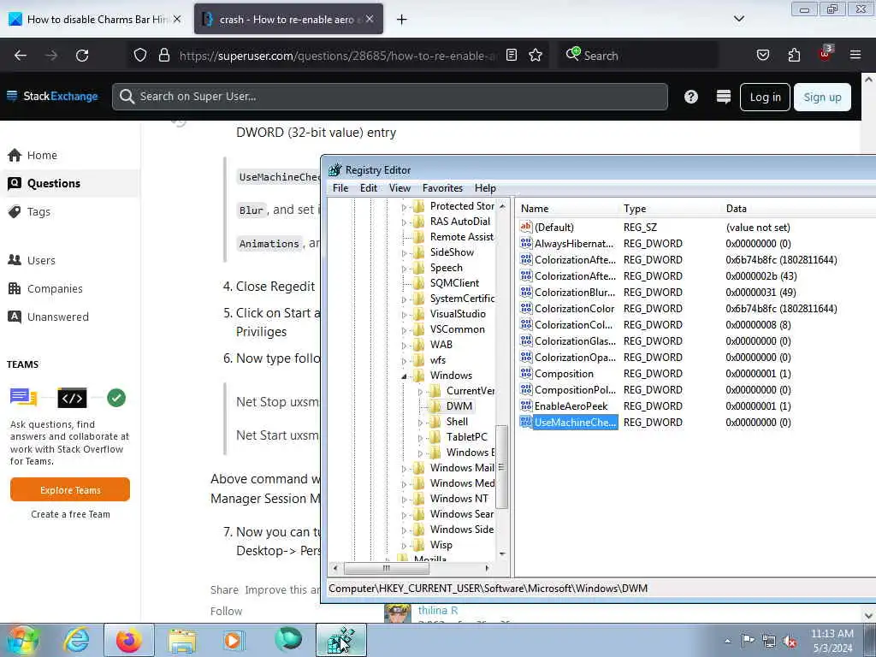Open tracking protection shield icon
Screen dimensions: 876x657
[140, 56]
